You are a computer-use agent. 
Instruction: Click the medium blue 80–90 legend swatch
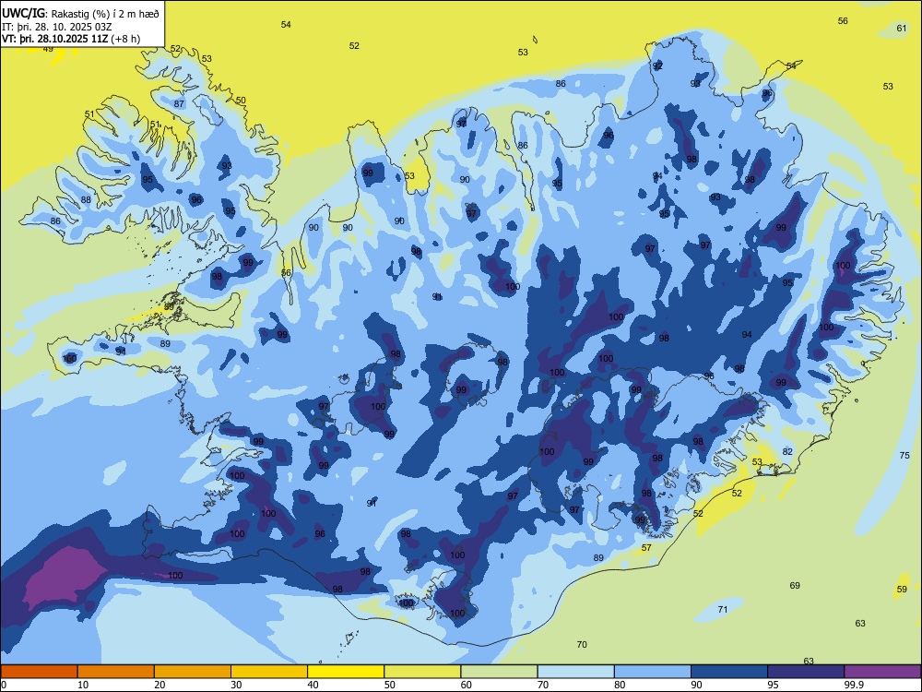point(653,672)
